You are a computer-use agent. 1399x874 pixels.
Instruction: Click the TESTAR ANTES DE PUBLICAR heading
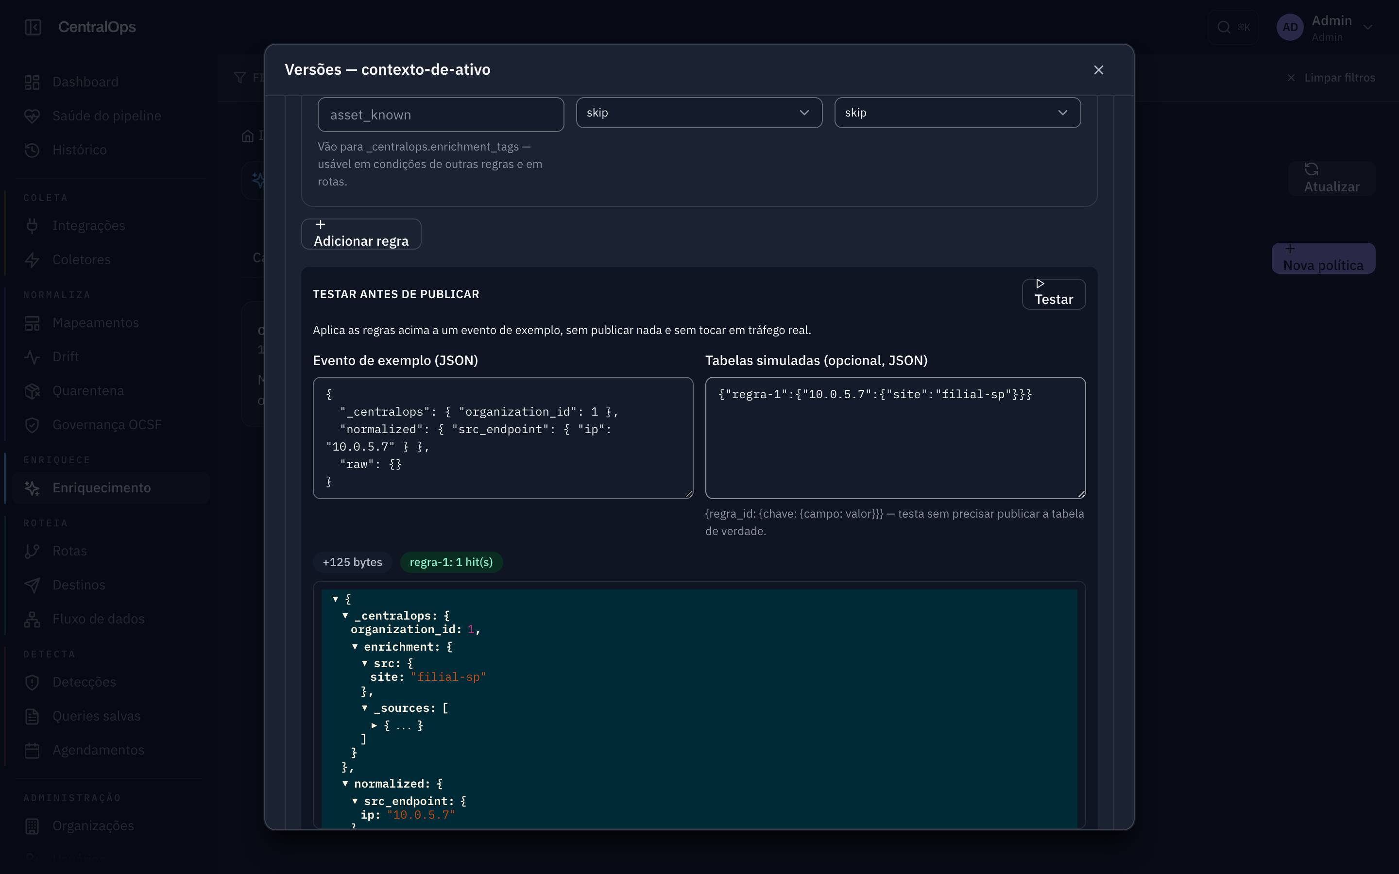tap(396, 294)
